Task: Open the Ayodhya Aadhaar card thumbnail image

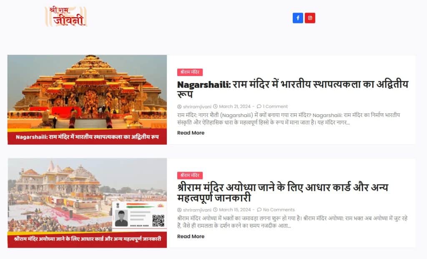Action: [87, 203]
